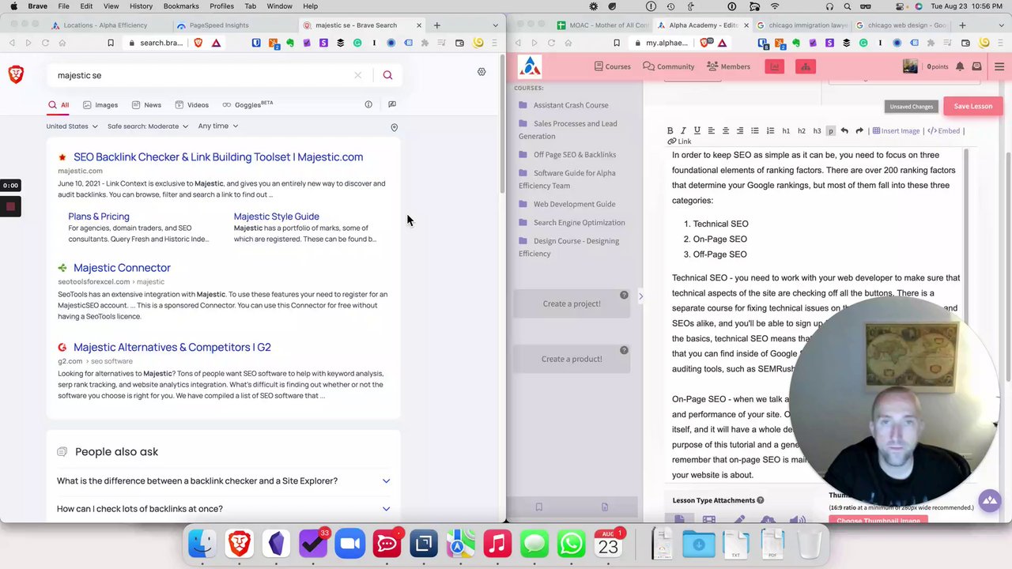Screen dimensions: 1012x569
Task: Click the location pin icon in search filters
Action: coord(395,127)
